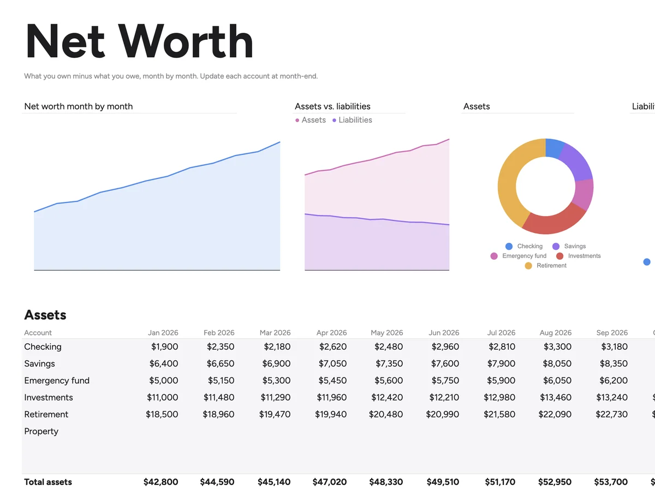Click the Emergency fund legend color dot
Image resolution: width=655 pixels, height=491 pixels.
494,256
